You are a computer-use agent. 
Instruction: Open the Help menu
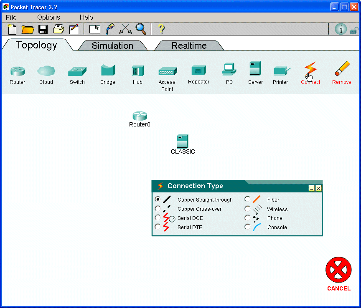click(x=86, y=17)
